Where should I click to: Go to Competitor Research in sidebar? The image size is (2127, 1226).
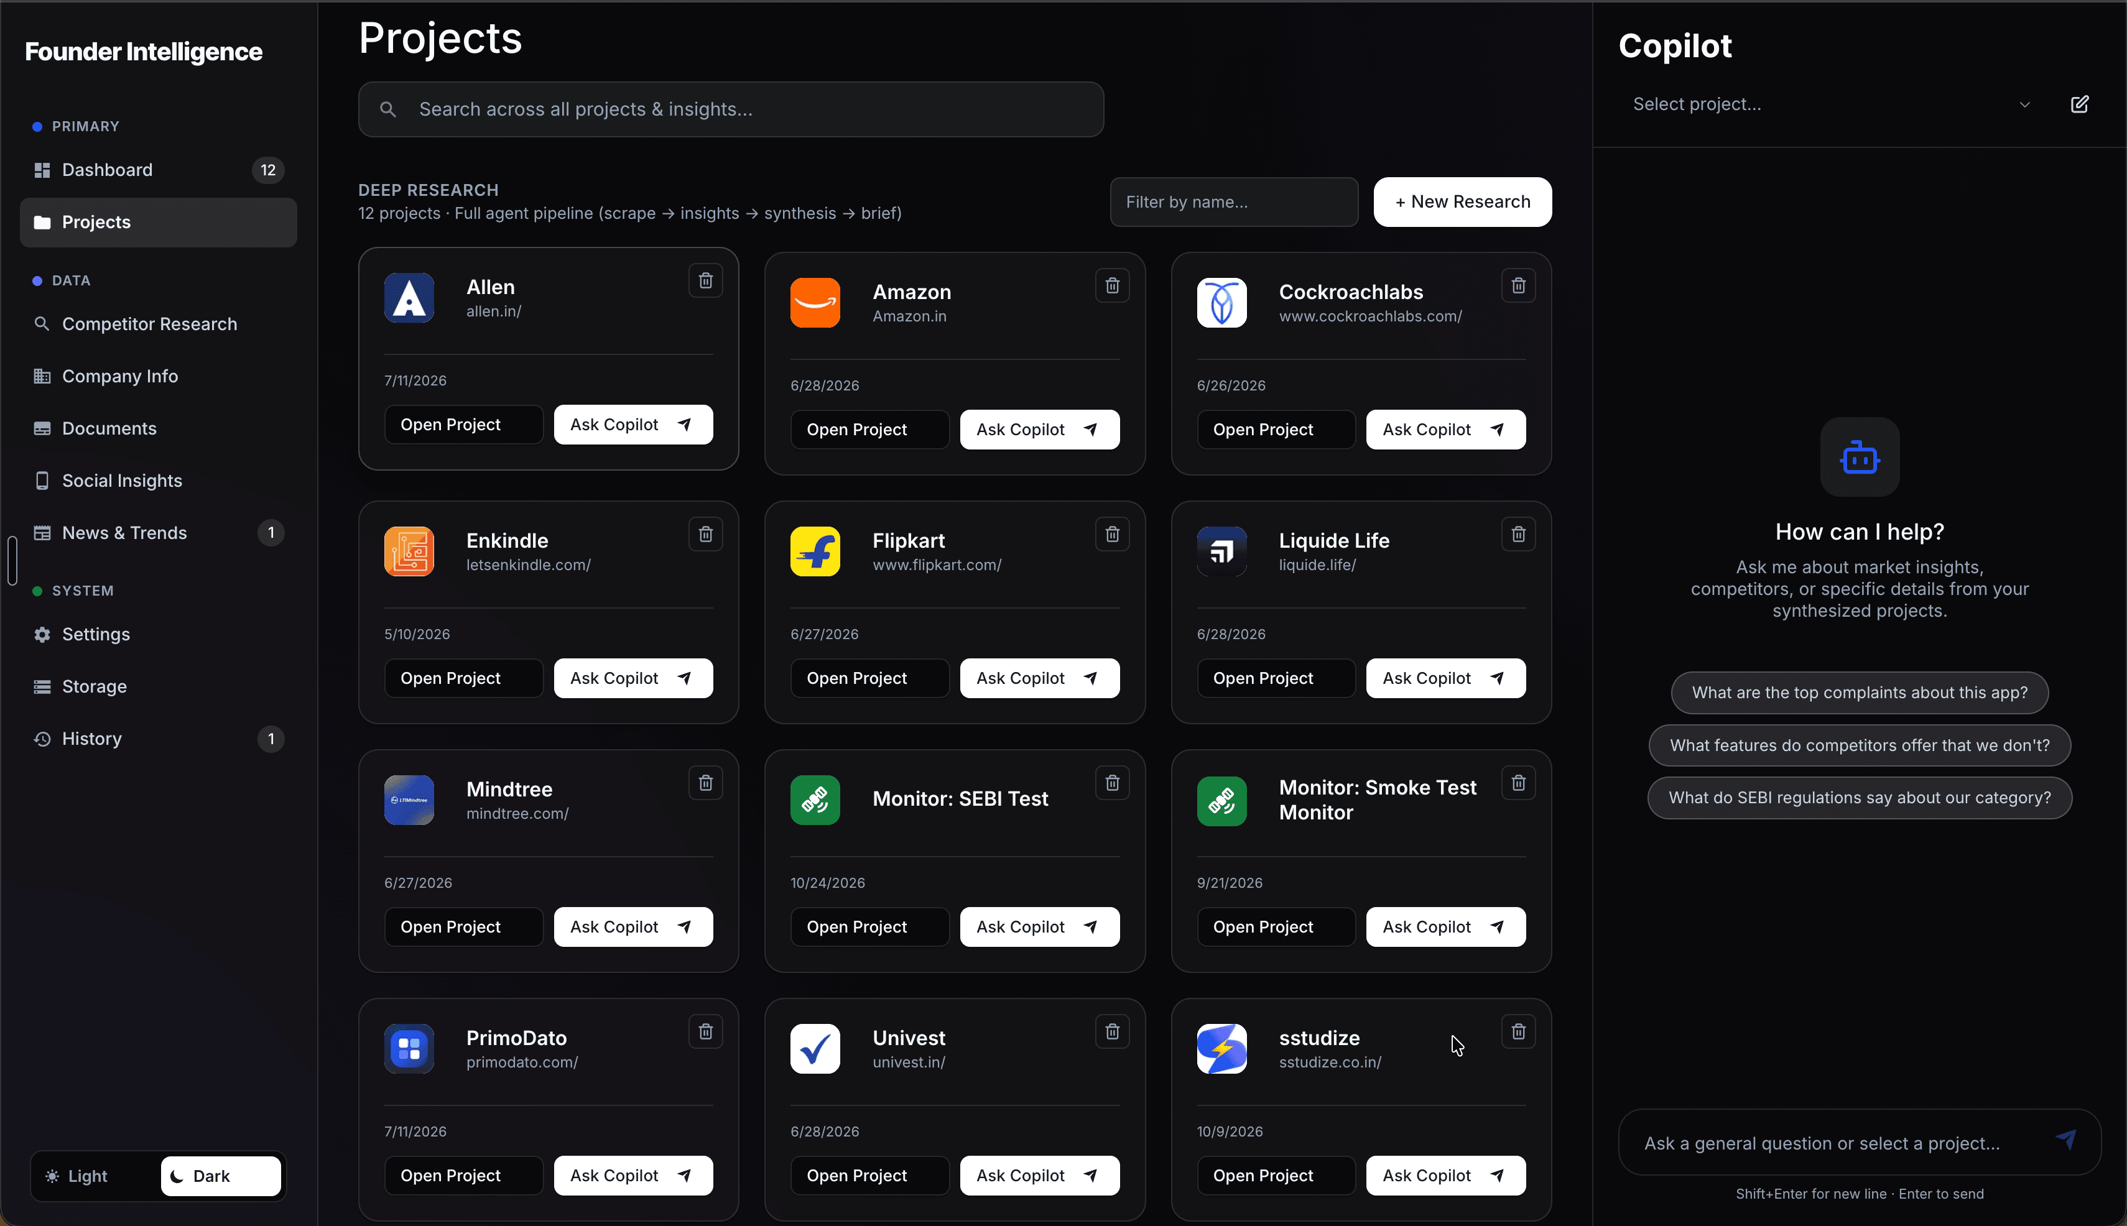[x=159, y=324]
